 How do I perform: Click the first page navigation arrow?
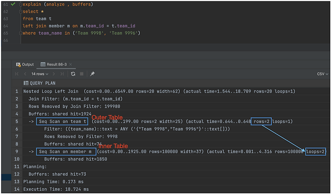click(17, 74)
